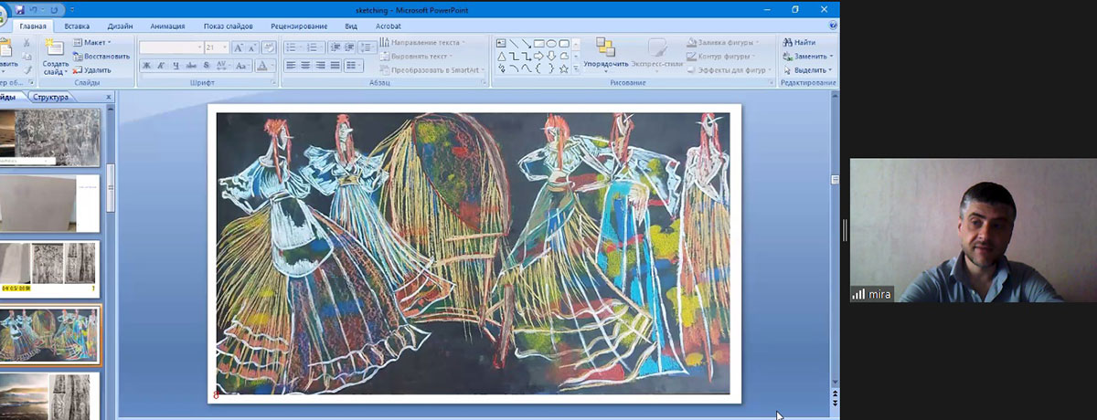The width and height of the screenshot is (1097, 420).
Task: Open the Вид ribbon tab
Action: [x=351, y=26]
